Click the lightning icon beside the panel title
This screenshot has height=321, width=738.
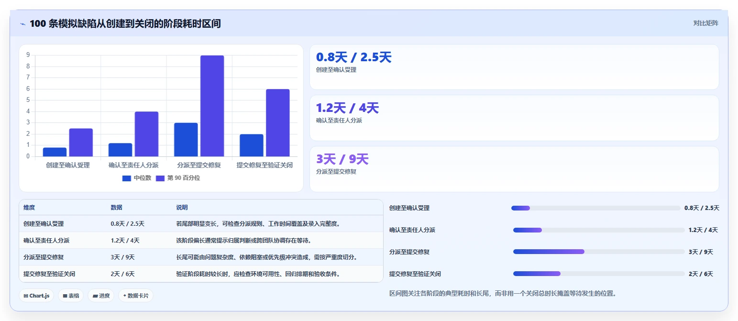pos(22,24)
